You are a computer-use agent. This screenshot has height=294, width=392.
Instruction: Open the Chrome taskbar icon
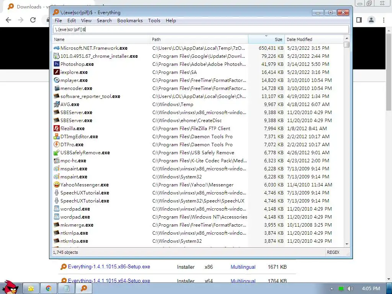(48, 289)
